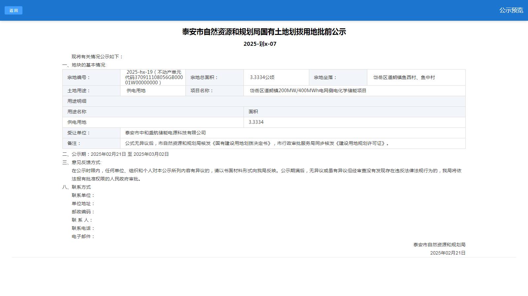Click the 备注： label cell
The height and width of the screenshot is (296, 528).
(x=91, y=143)
